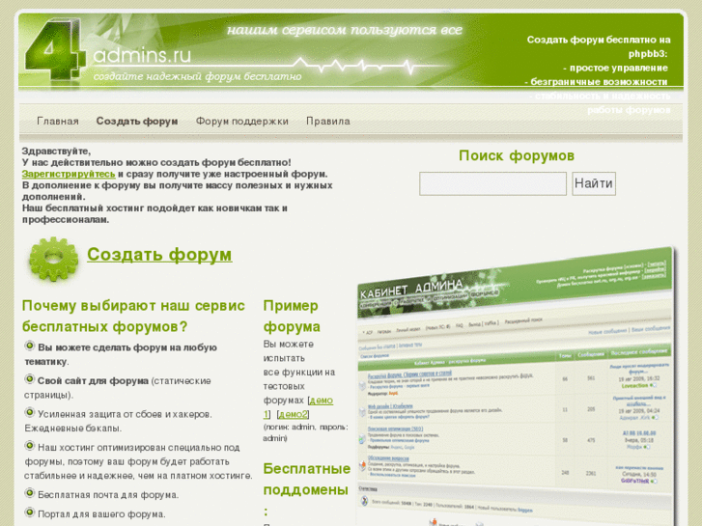Click bullet icon for Усиленная защита
702x526 pixels.
[x=30, y=412]
